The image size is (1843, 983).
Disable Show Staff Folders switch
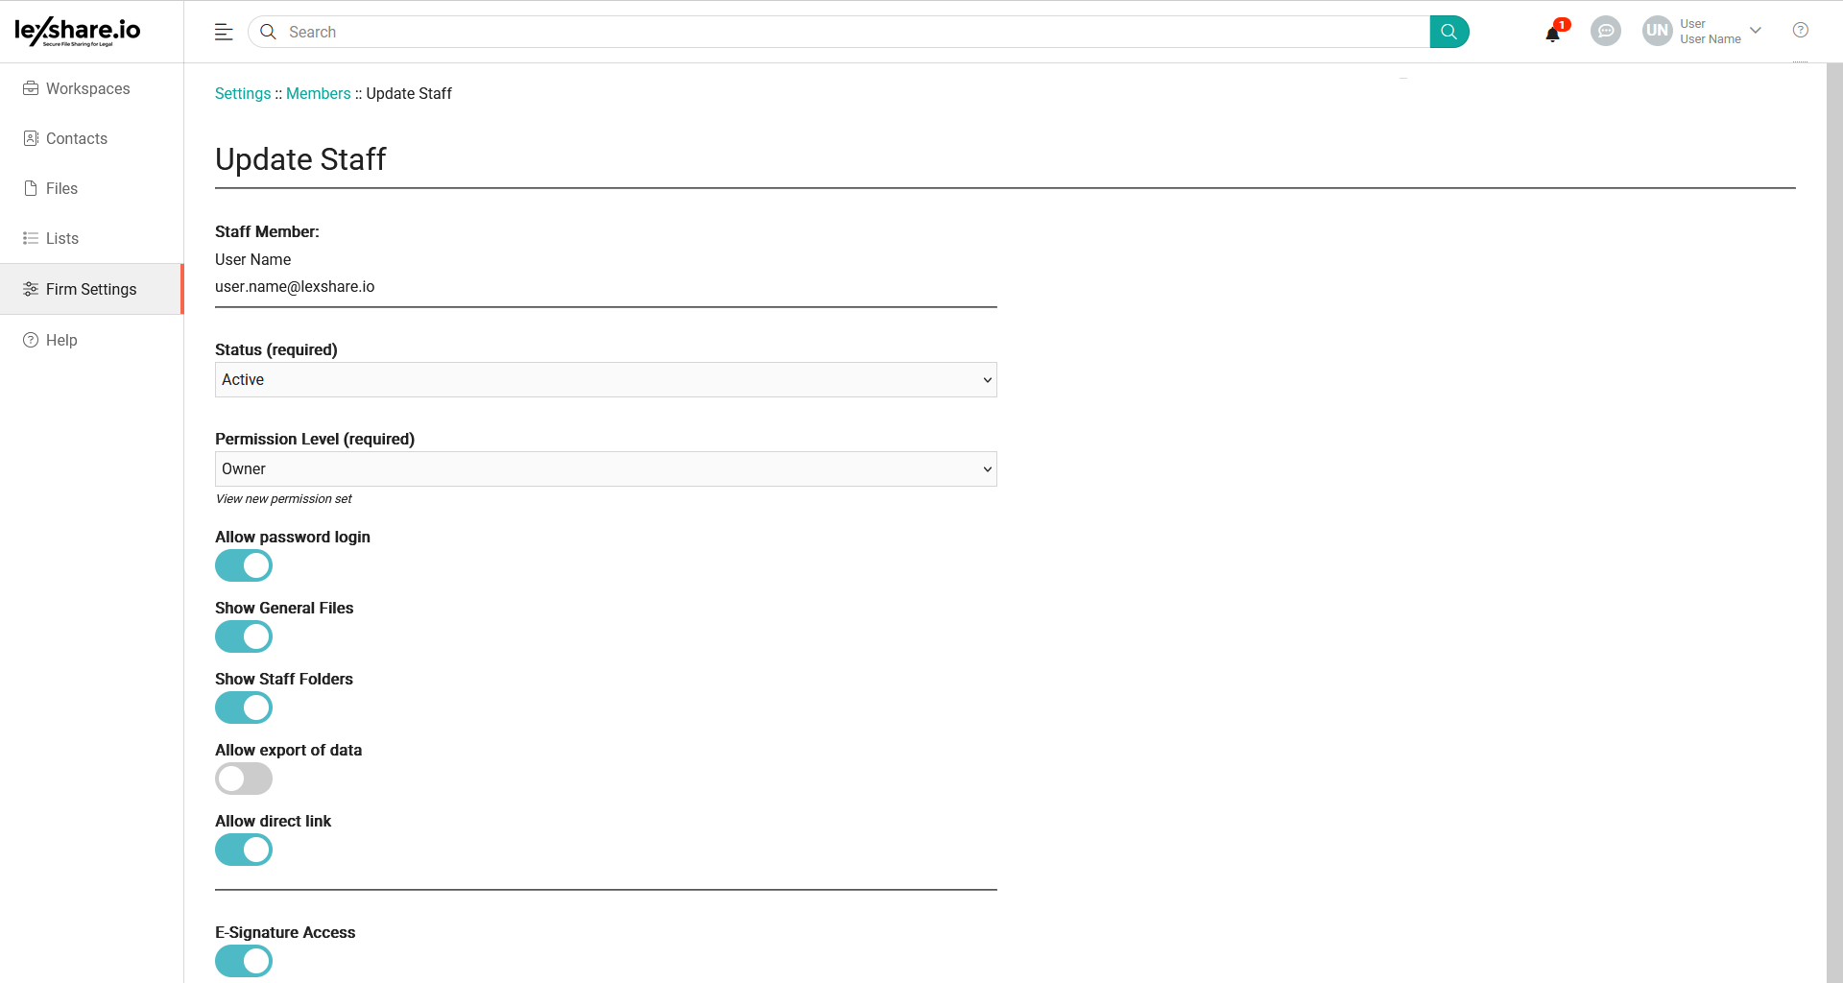(x=244, y=708)
